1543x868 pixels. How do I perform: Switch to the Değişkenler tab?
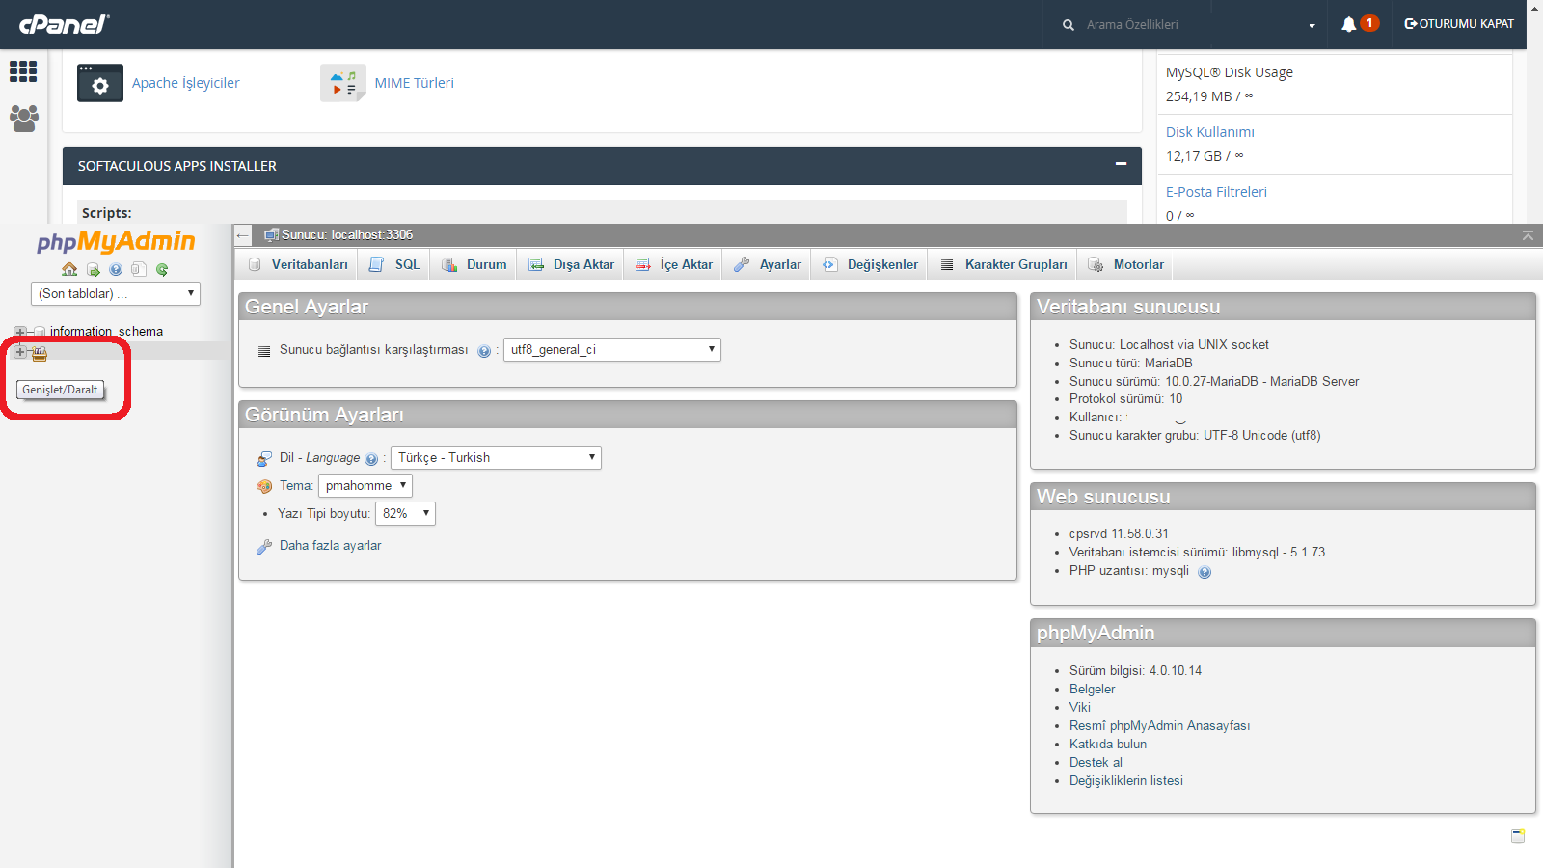[x=870, y=264]
